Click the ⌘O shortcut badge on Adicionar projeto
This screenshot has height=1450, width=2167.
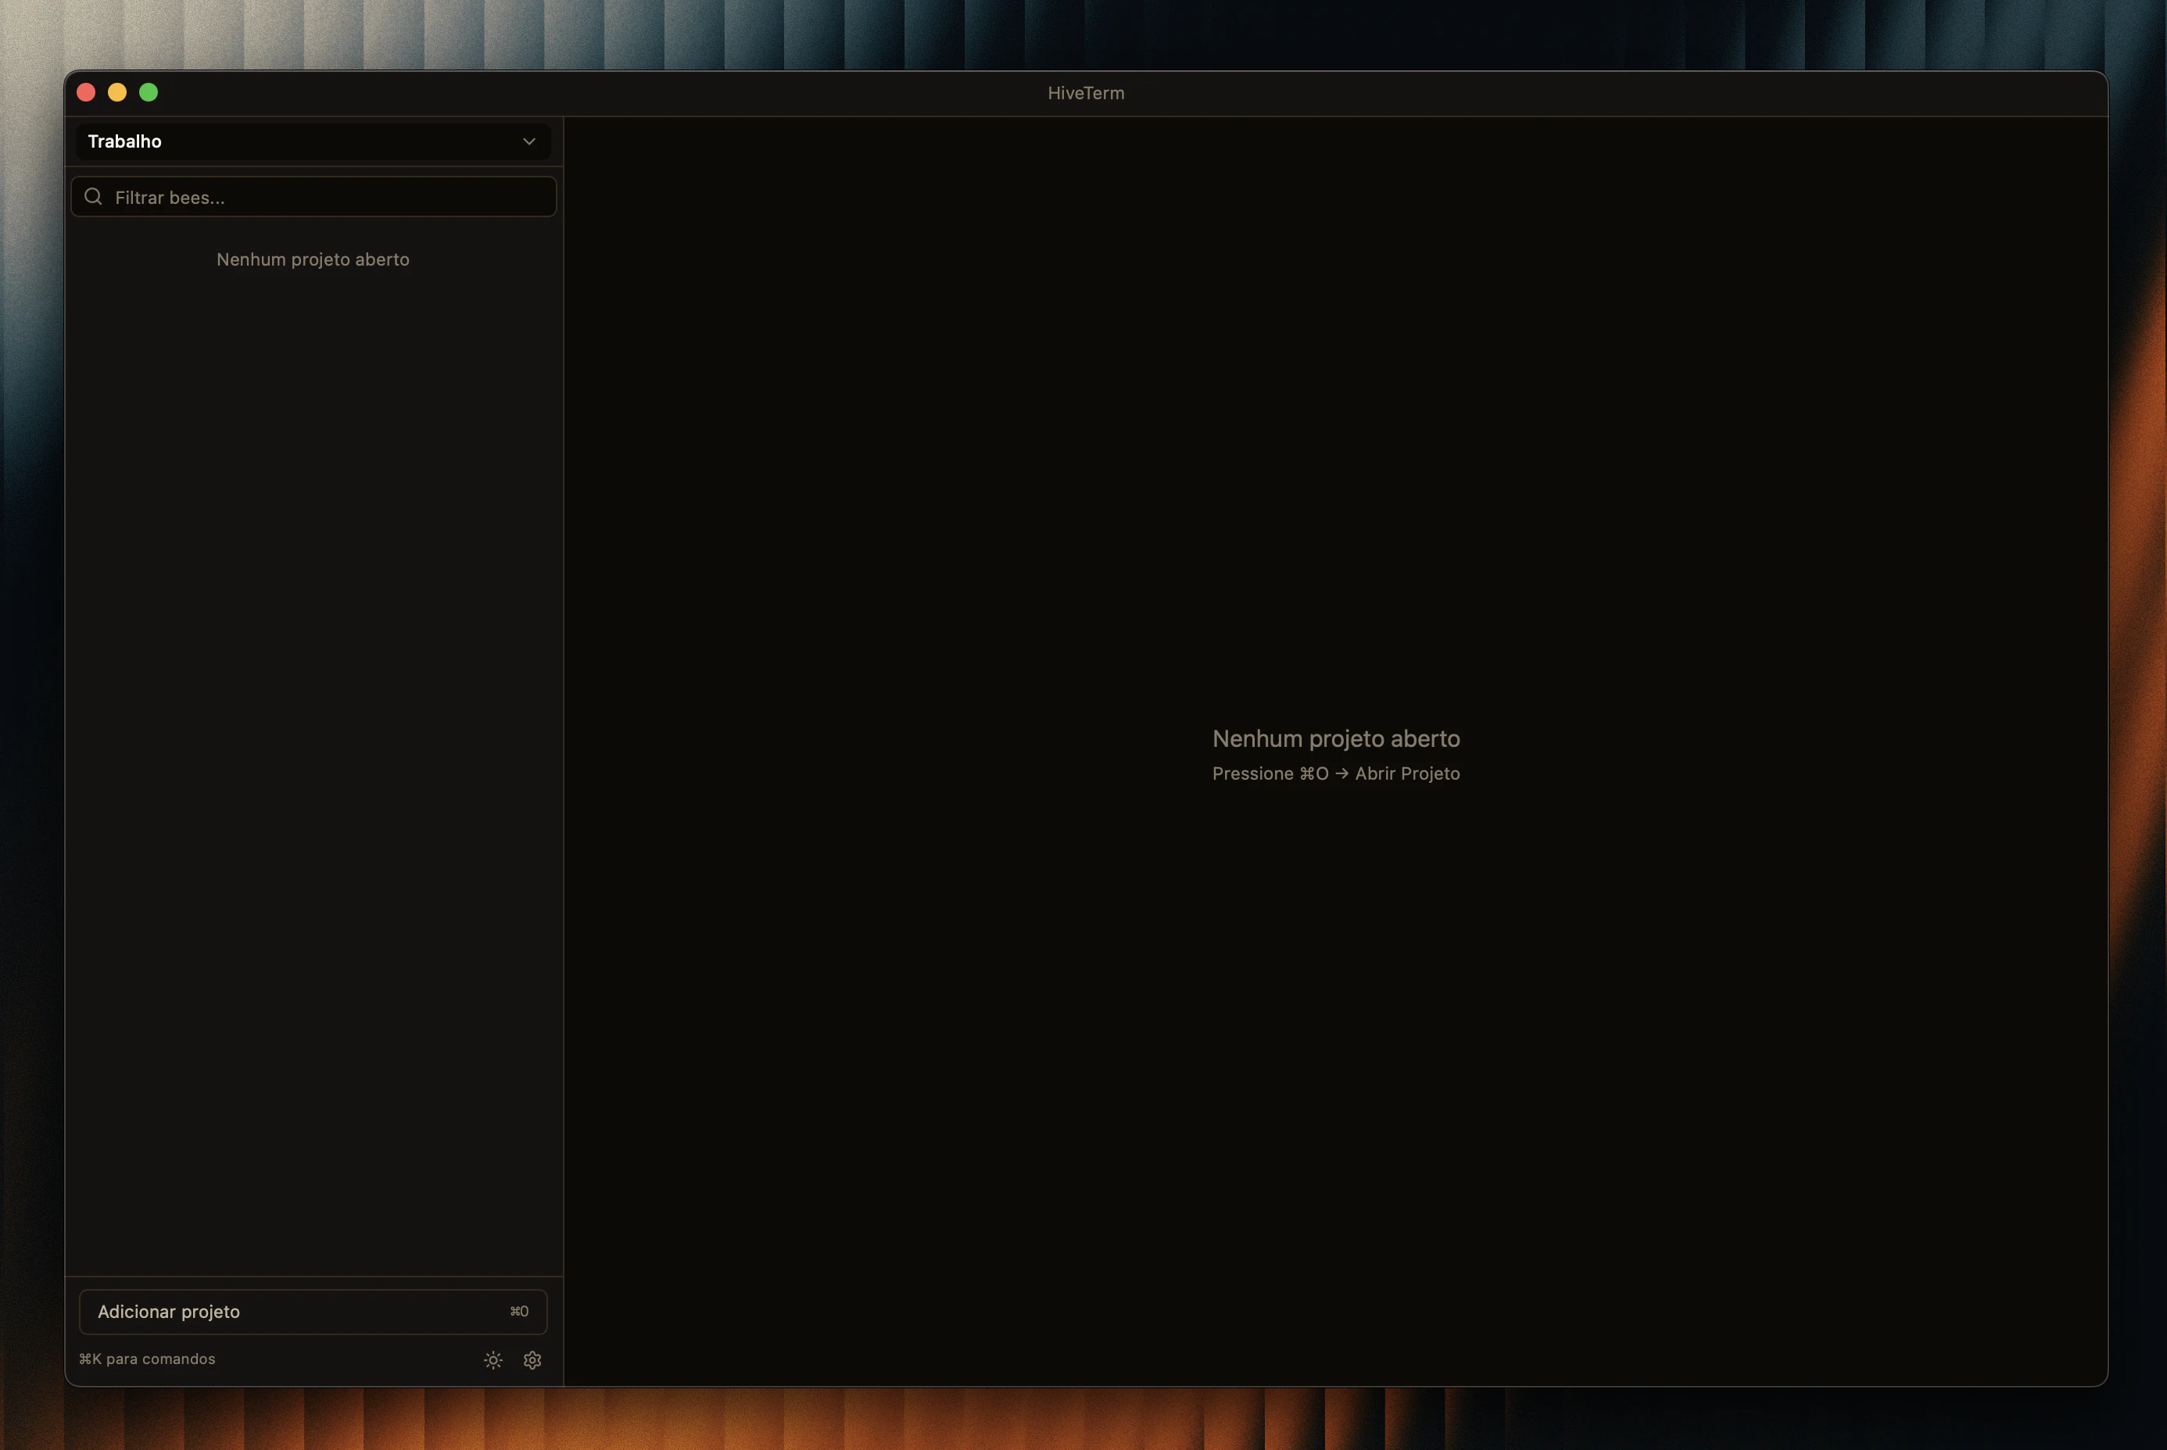(x=519, y=1311)
